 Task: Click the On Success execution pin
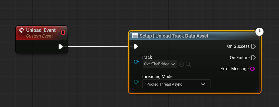[x=253, y=46]
